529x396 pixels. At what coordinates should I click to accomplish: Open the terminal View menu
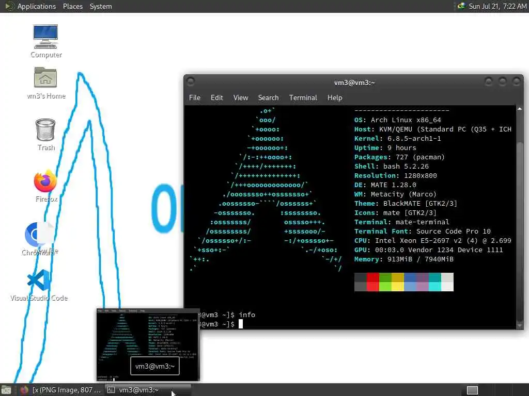(x=241, y=97)
